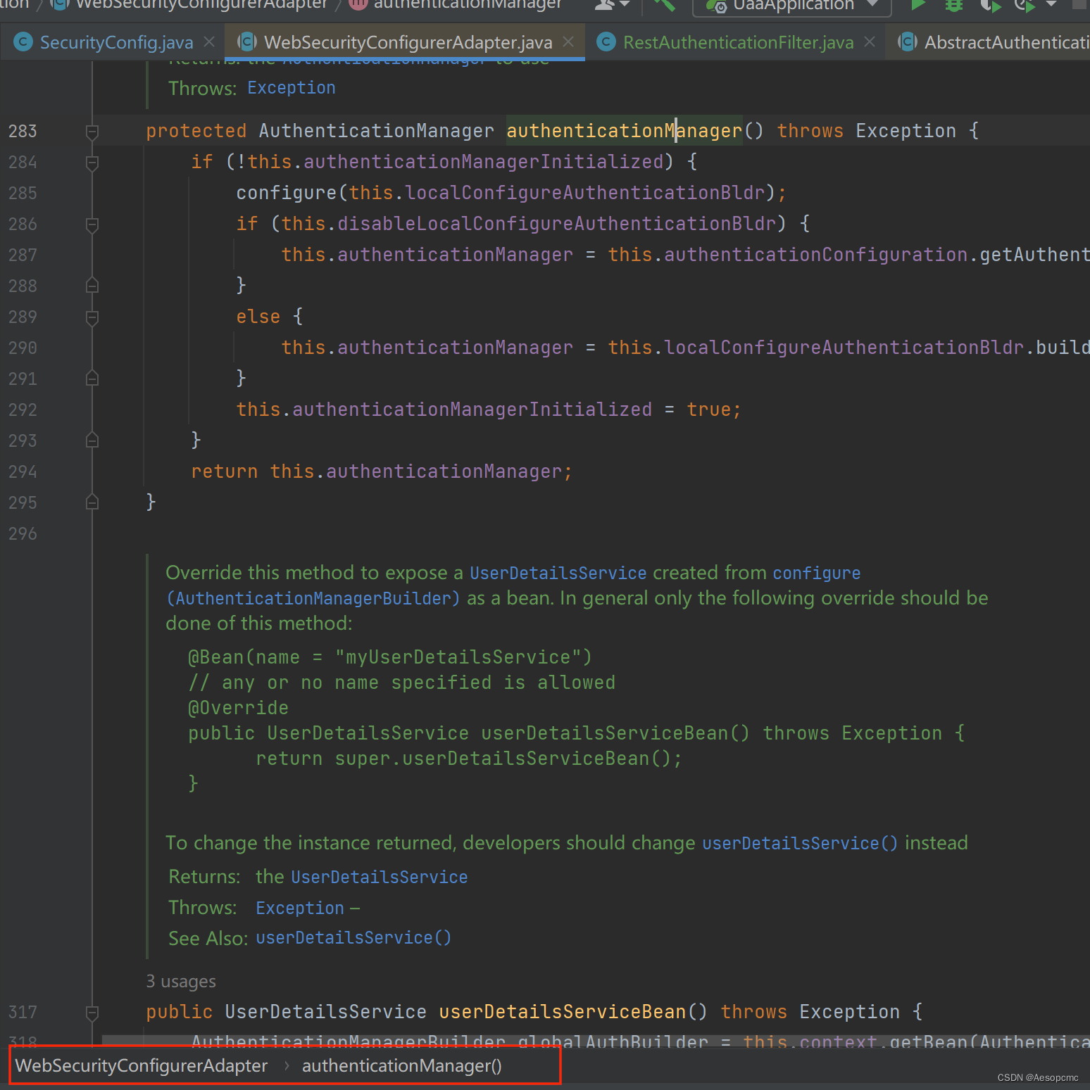The height and width of the screenshot is (1090, 1090).
Task: Click userDetailsServiceBean method name on line 317
Action: pos(563,1012)
